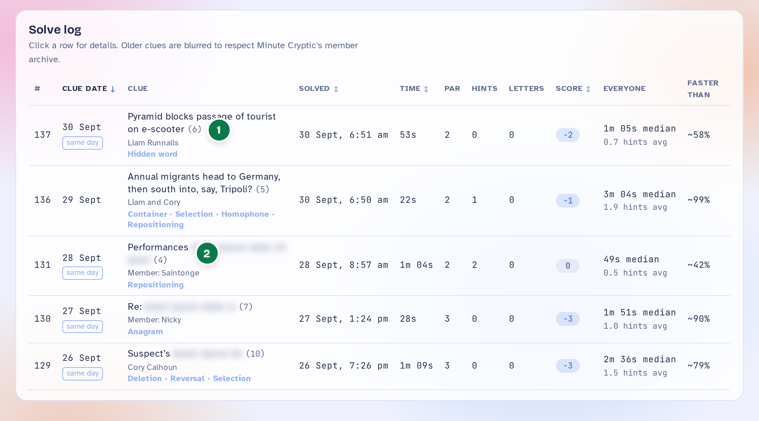
Task: Click the 28s time in row 130
Action: pyautogui.click(x=408, y=319)
